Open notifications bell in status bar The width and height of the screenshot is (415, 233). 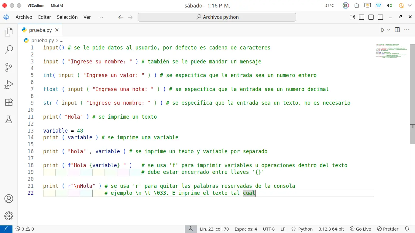click(407, 229)
